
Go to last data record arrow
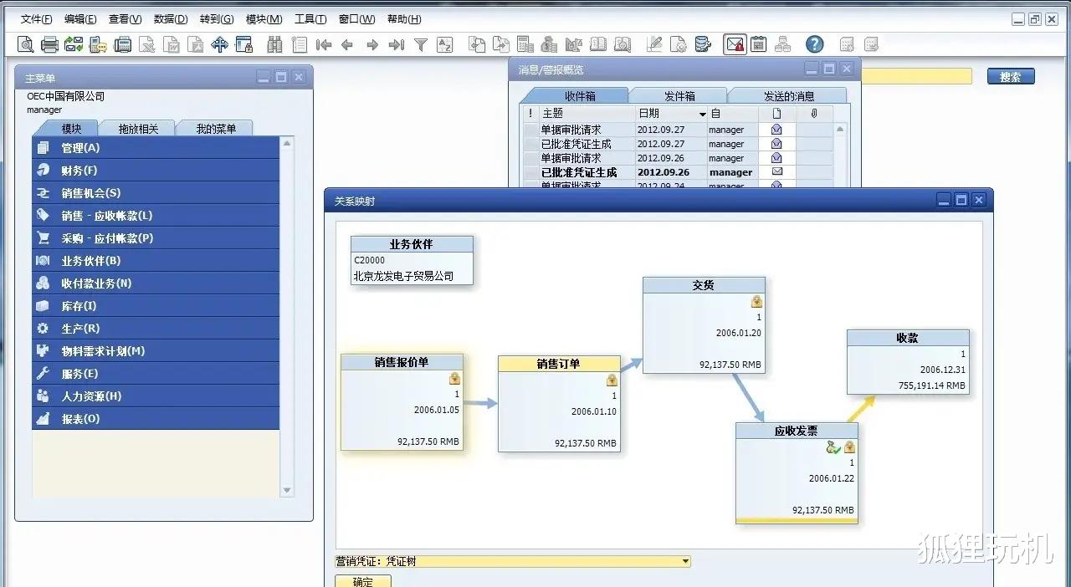(397, 44)
